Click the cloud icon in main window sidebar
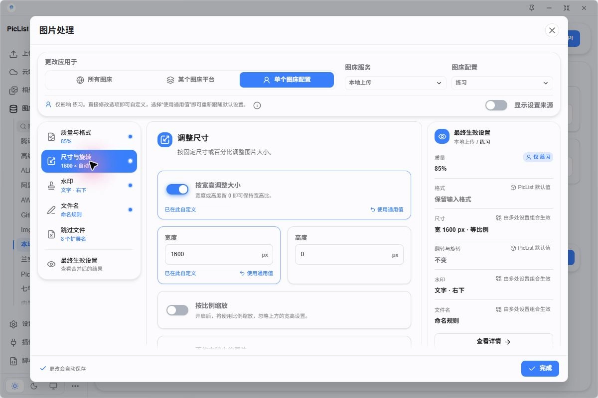The height and width of the screenshot is (398, 598). (x=14, y=72)
